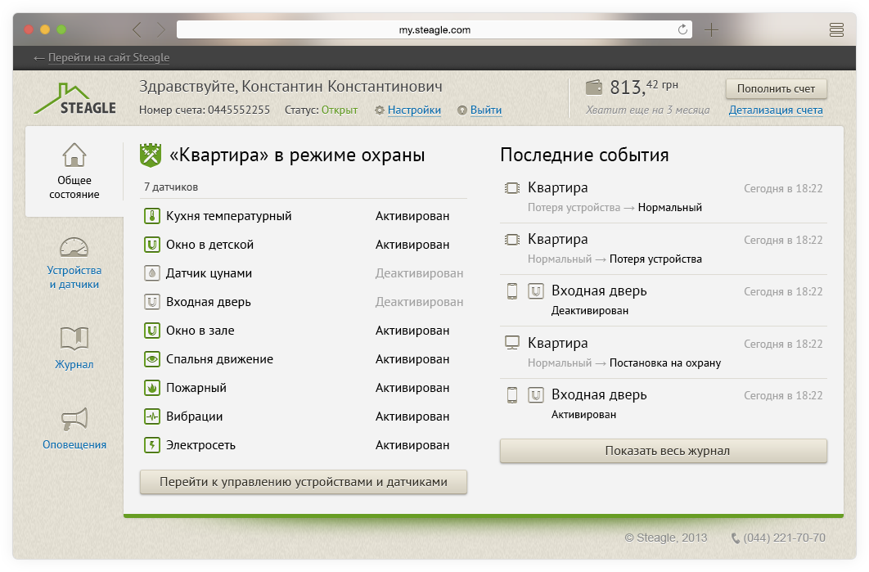The image size is (869, 572).
Task: Open the Журнал sidebar tab
Action: [74, 348]
